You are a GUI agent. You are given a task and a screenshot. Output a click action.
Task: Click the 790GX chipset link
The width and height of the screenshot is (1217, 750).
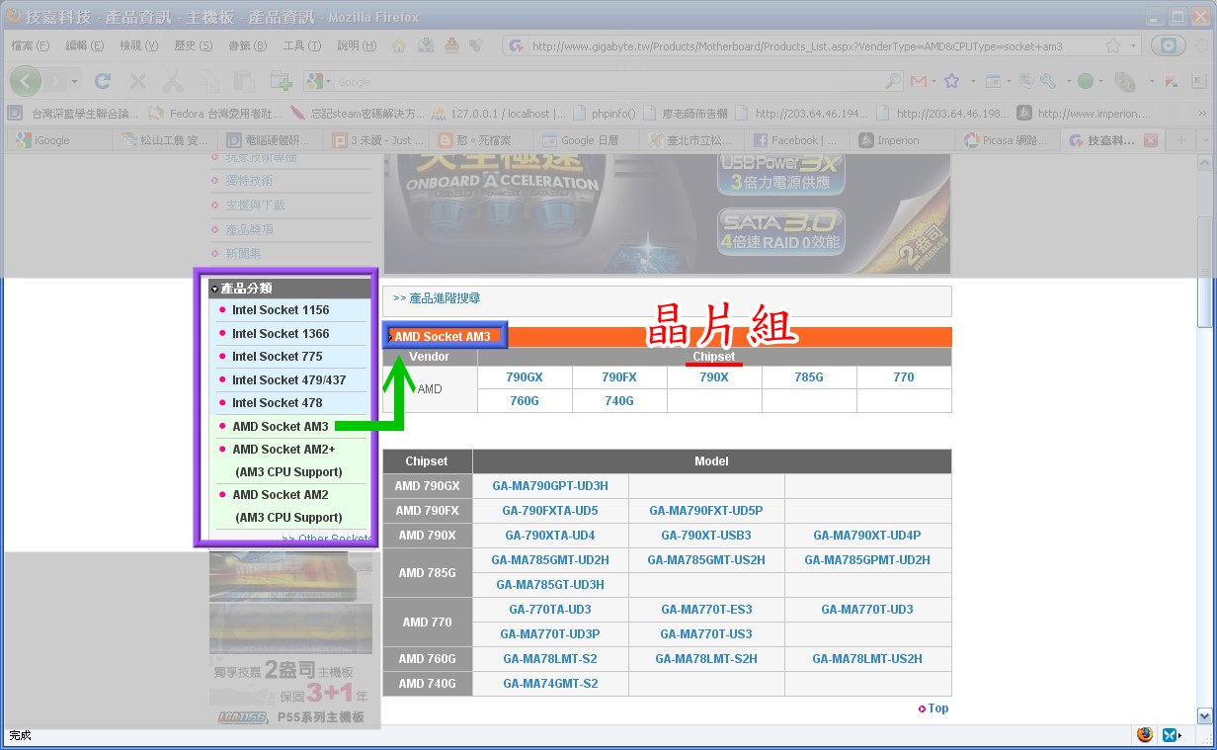pos(525,377)
